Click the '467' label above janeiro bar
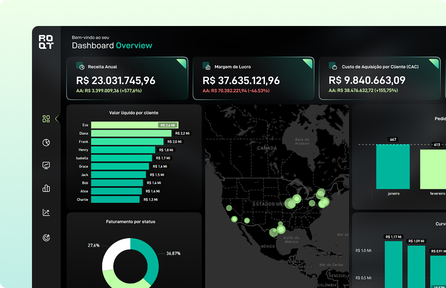This screenshot has height=288, width=446. [x=393, y=139]
